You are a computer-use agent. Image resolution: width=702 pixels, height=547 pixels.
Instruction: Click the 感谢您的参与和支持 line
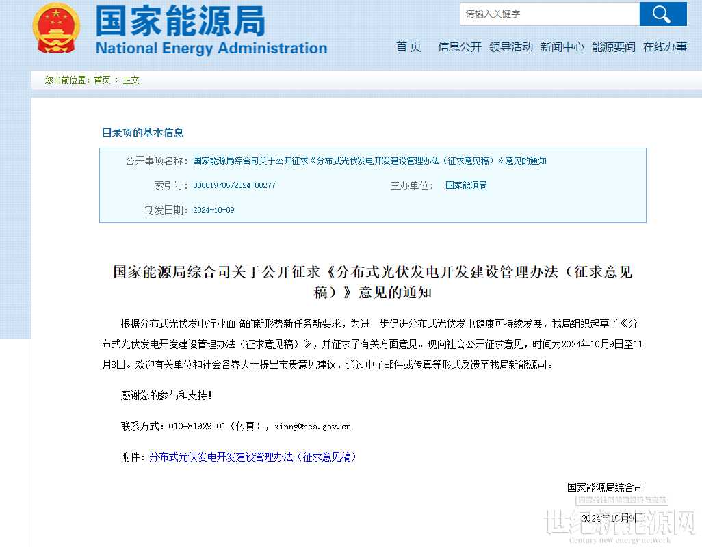166,395
